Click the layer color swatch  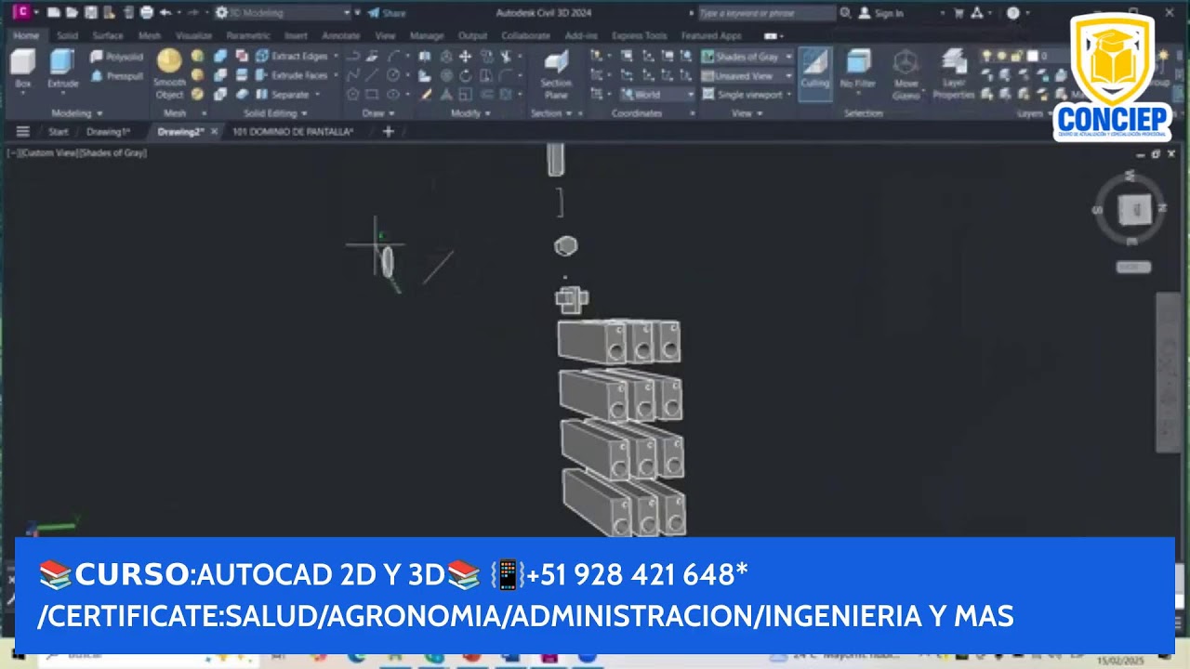[x=1032, y=57]
